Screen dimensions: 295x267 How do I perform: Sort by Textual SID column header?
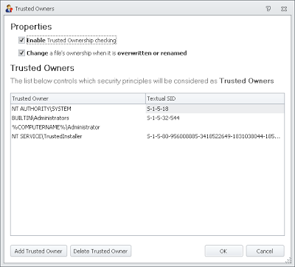click(x=215, y=98)
